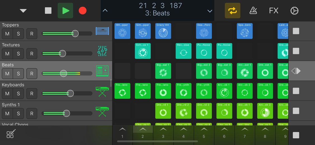Record-enable the Beats track

[32, 74]
